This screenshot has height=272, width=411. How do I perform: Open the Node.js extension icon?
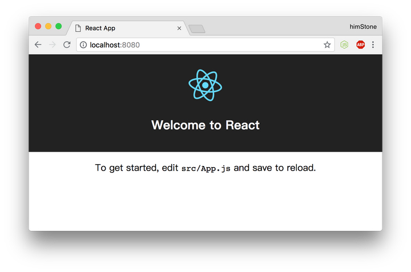(x=344, y=45)
